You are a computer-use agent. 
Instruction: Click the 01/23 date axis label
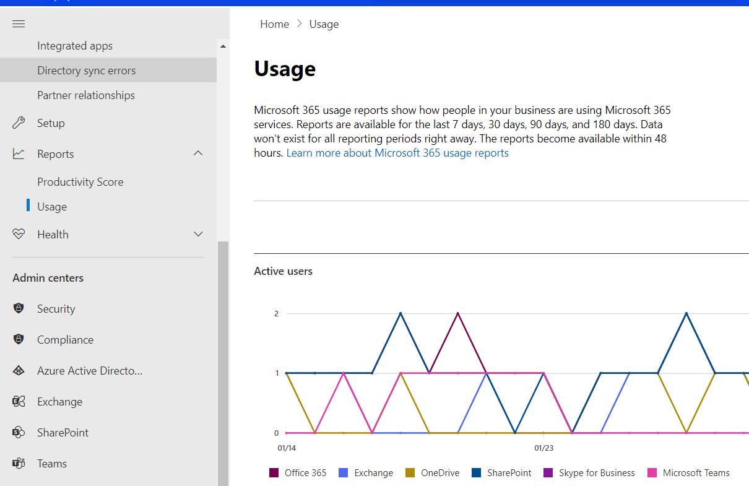[x=543, y=448]
